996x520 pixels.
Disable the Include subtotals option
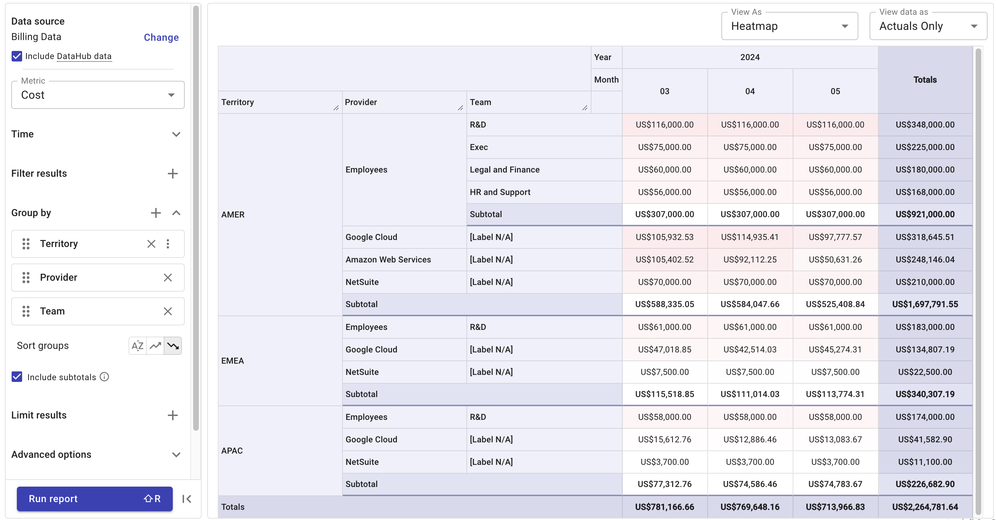click(x=17, y=377)
